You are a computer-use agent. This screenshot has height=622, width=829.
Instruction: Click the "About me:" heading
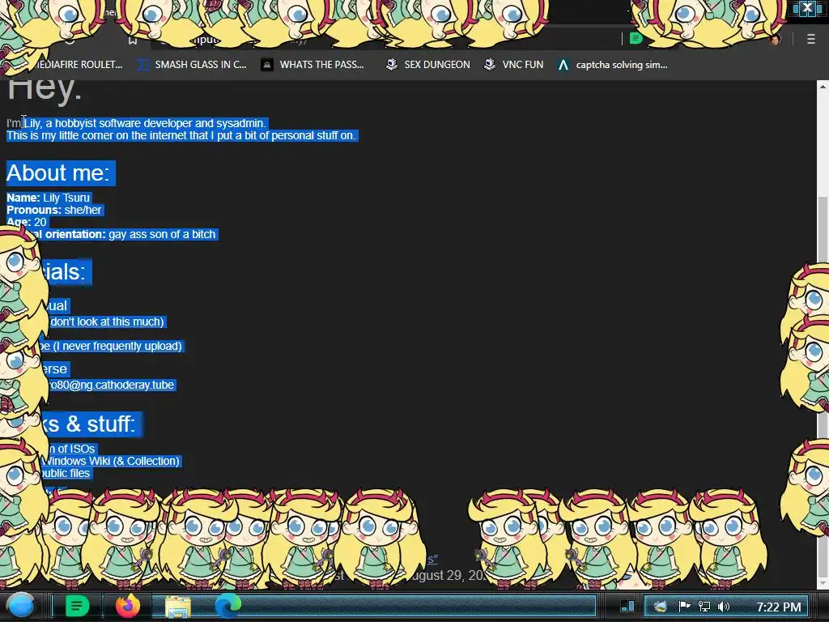tap(58, 173)
